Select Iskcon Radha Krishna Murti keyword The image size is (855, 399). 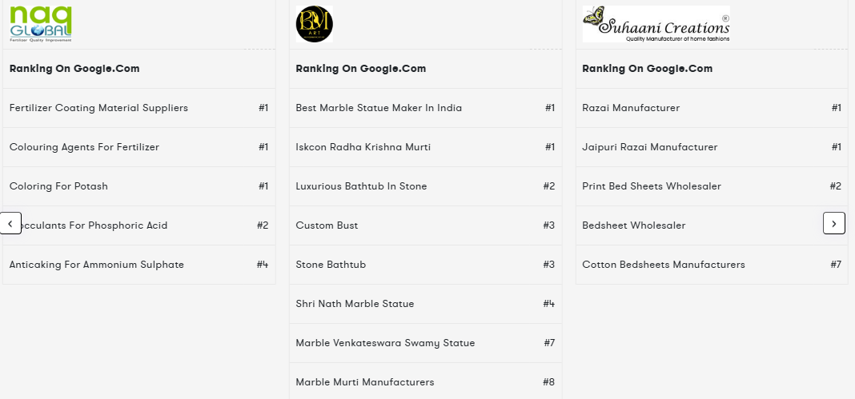[x=363, y=147]
